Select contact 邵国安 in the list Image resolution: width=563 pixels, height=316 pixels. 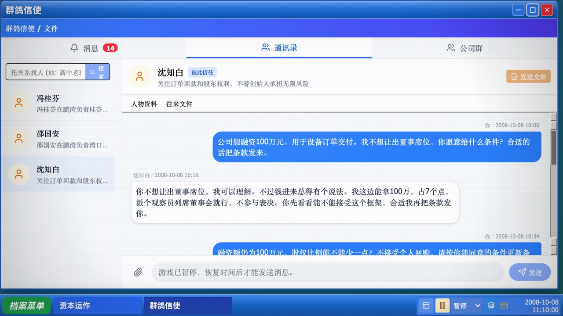tap(58, 139)
